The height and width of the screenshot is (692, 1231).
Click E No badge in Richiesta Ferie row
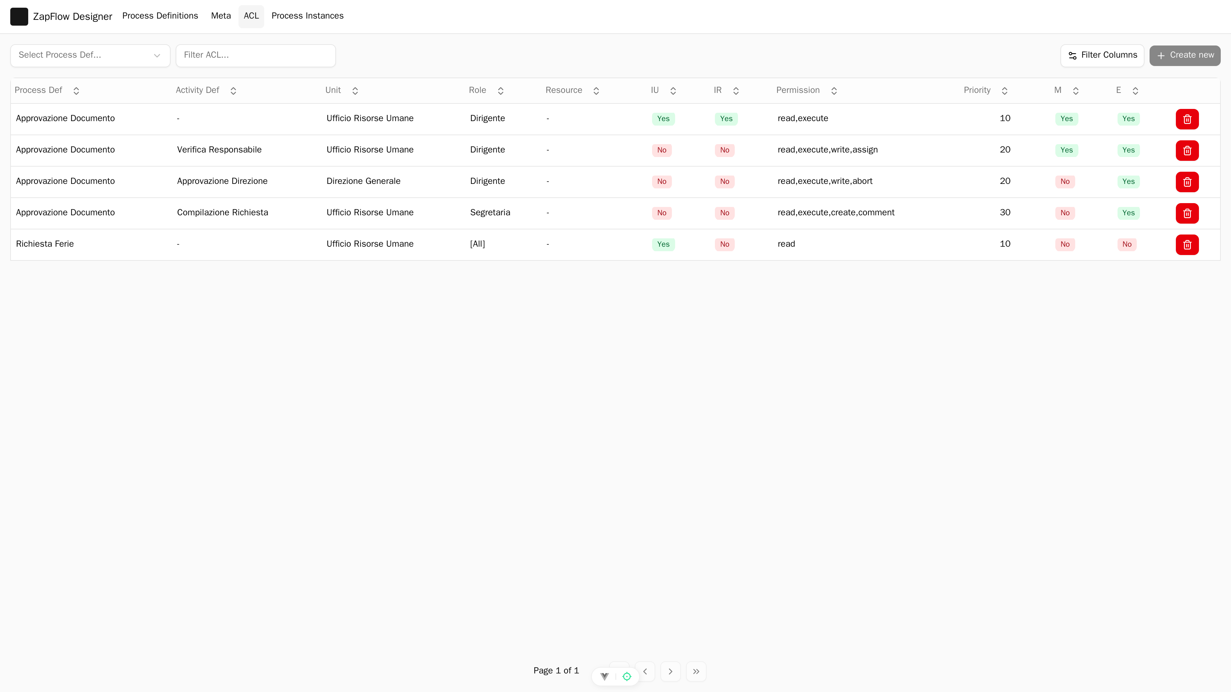1127,244
